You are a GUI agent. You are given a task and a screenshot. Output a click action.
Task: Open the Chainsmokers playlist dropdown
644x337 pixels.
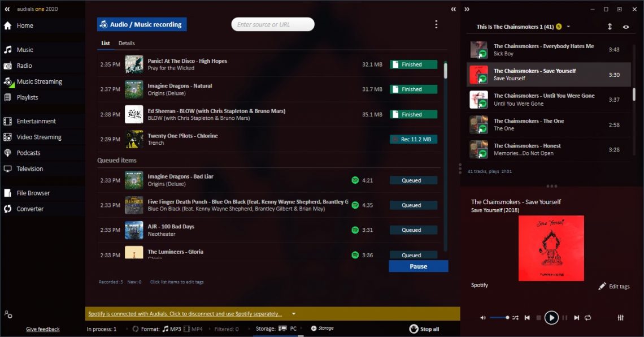pos(569,27)
